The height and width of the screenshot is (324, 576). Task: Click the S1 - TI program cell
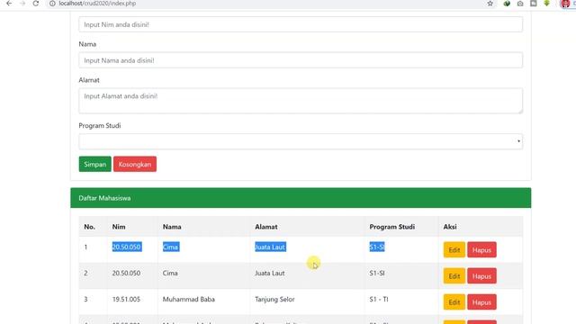(x=379, y=299)
